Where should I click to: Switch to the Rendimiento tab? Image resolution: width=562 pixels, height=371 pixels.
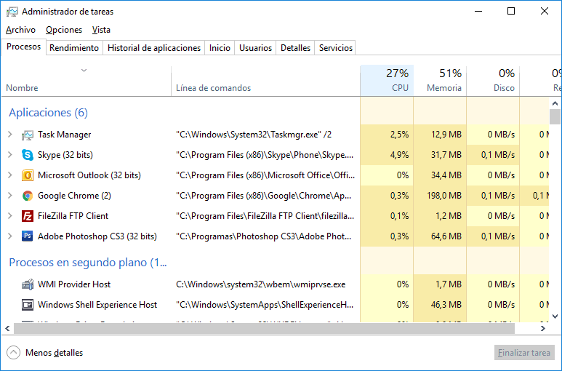[74, 48]
